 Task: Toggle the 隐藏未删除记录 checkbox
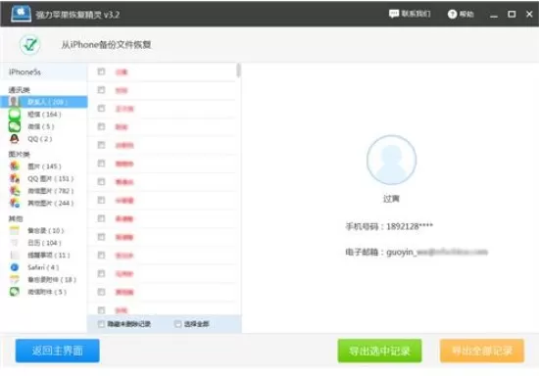[101, 324]
